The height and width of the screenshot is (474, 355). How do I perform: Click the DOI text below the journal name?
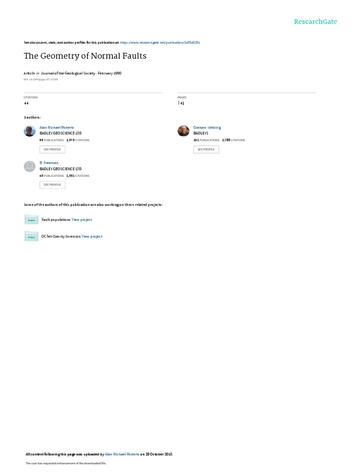tap(41, 80)
